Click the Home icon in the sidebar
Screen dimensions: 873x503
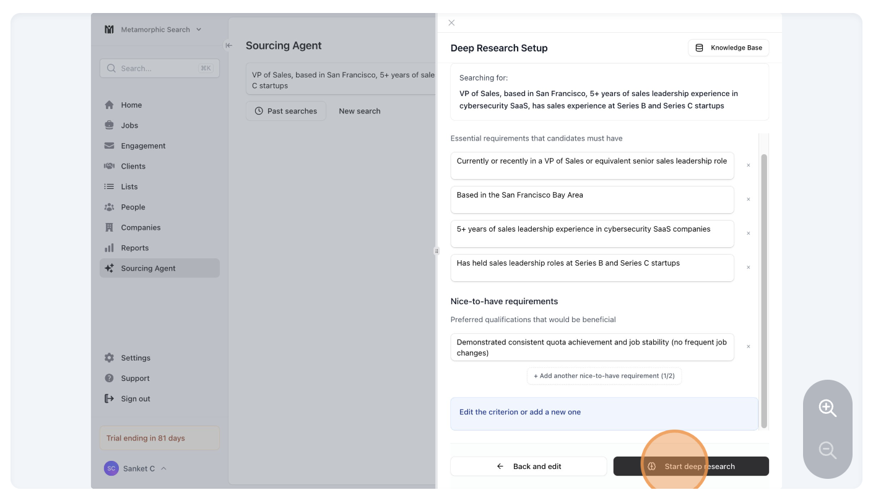click(x=109, y=105)
